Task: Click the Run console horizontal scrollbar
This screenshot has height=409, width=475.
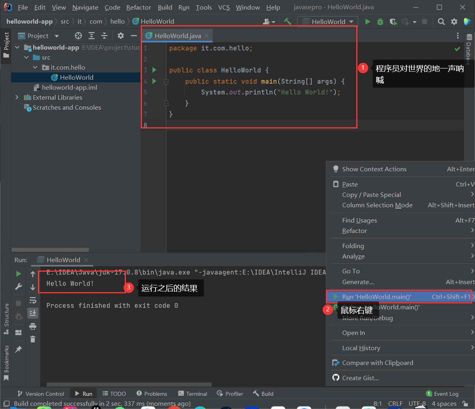Action: (129, 385)
